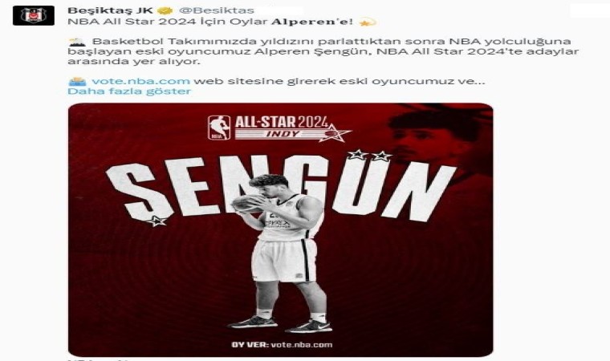The width and height of the screenshot is (610, 361).
Task: Expand the tweet with Daha fazla göster
Action: (x=129, y=91)
